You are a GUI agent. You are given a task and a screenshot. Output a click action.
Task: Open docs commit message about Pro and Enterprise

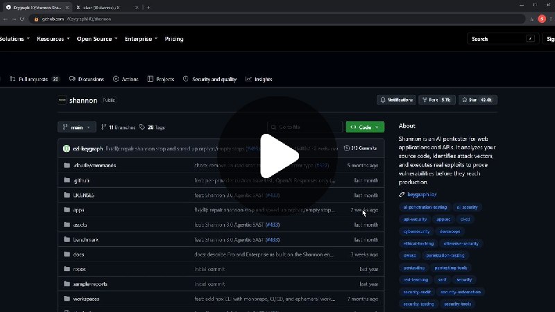point(264,254)
